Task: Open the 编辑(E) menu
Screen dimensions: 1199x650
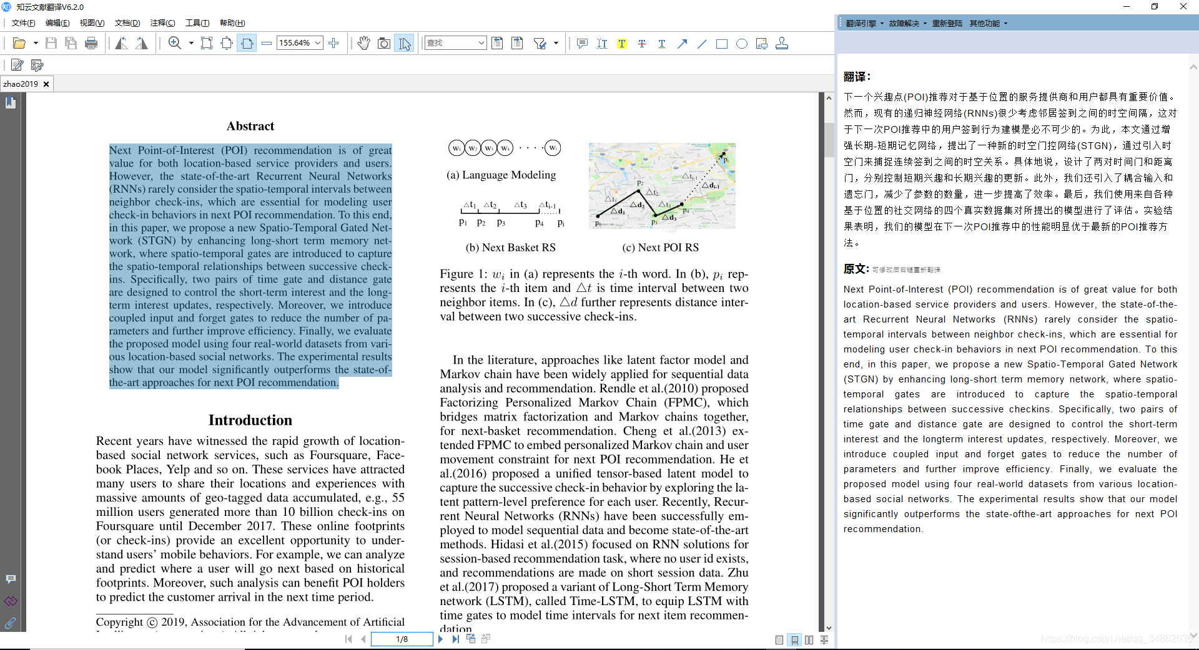Action: pyautogui.click(x=57, y=23)
